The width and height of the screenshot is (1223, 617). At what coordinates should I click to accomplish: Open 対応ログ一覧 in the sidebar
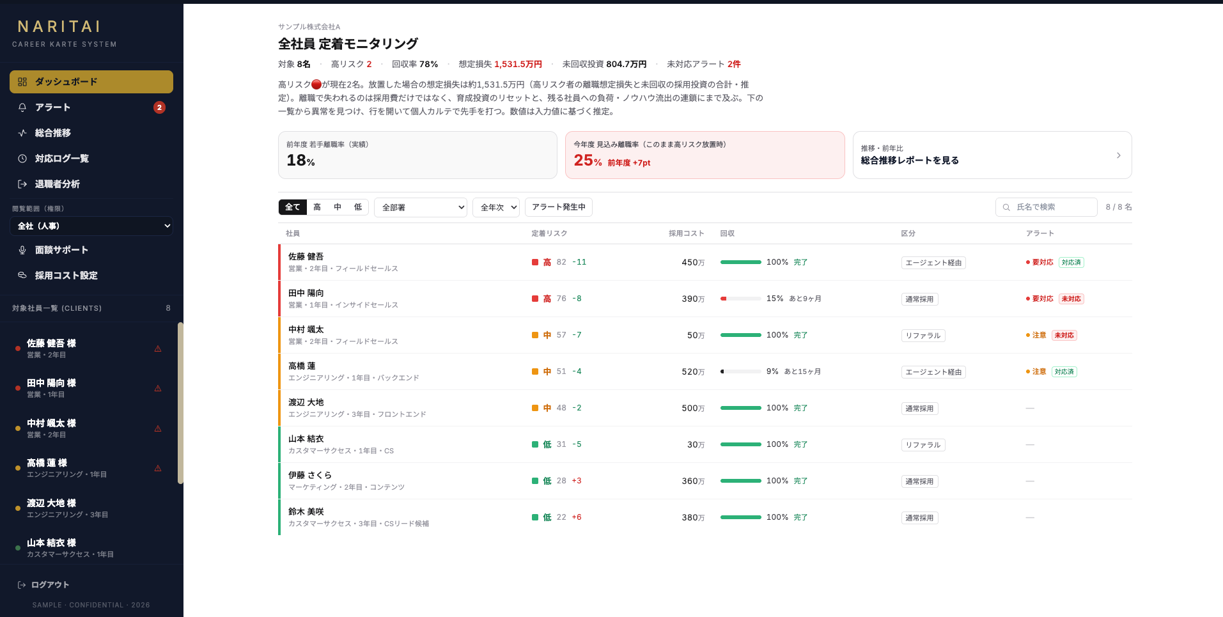[x=91, y=159]
